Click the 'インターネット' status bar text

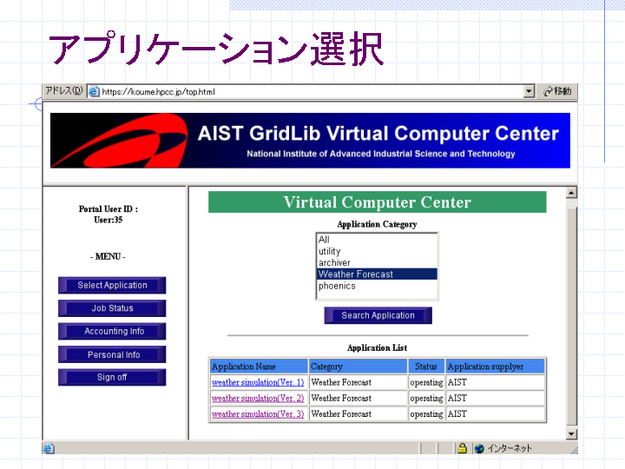510,449
